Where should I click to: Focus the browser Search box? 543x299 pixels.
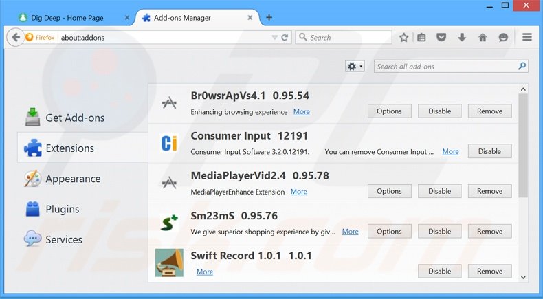tap(344, 37)
